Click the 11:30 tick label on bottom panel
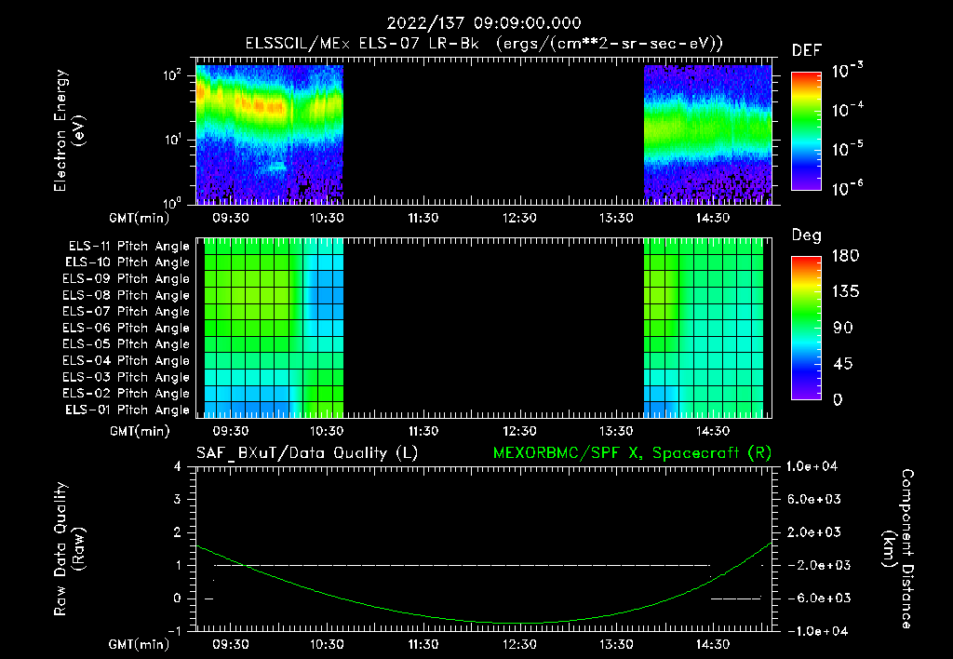Screen dimensions: 953x659 (423, 644)
